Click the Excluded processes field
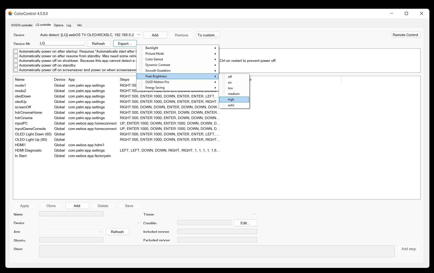Viewport: 434px width, 273px height. point(217,240)
